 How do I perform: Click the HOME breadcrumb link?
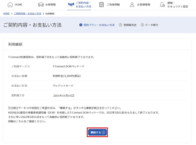[6, 14]
